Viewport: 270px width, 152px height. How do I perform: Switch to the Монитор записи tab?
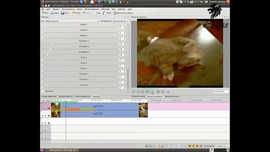coord(172,96)
